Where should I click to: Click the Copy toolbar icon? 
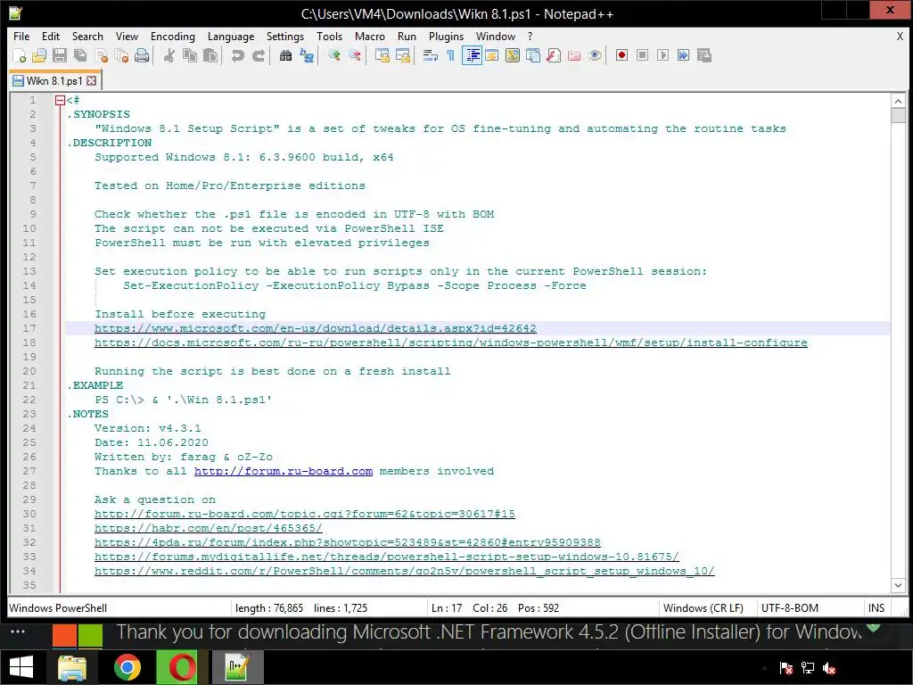click(190, 55)
